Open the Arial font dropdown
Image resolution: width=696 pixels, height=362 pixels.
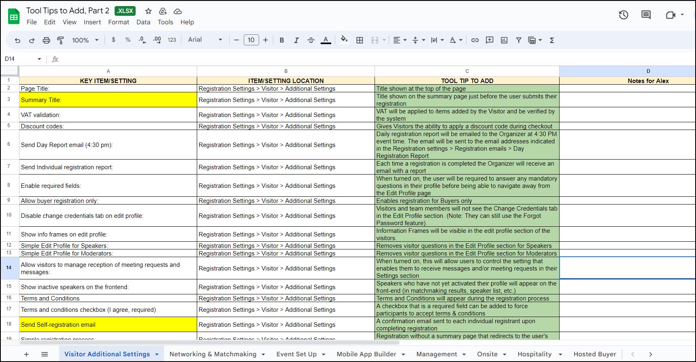click(205, 40)
